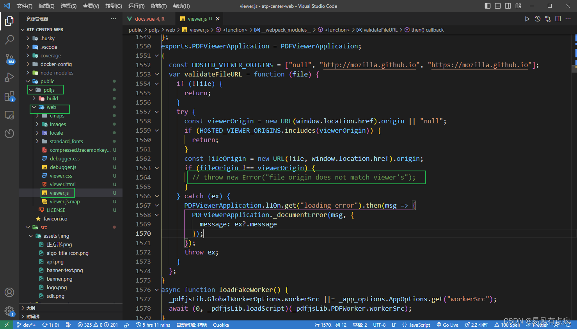
Task: Open the Help (帮助) menu
Action: (x=181, y=6)
